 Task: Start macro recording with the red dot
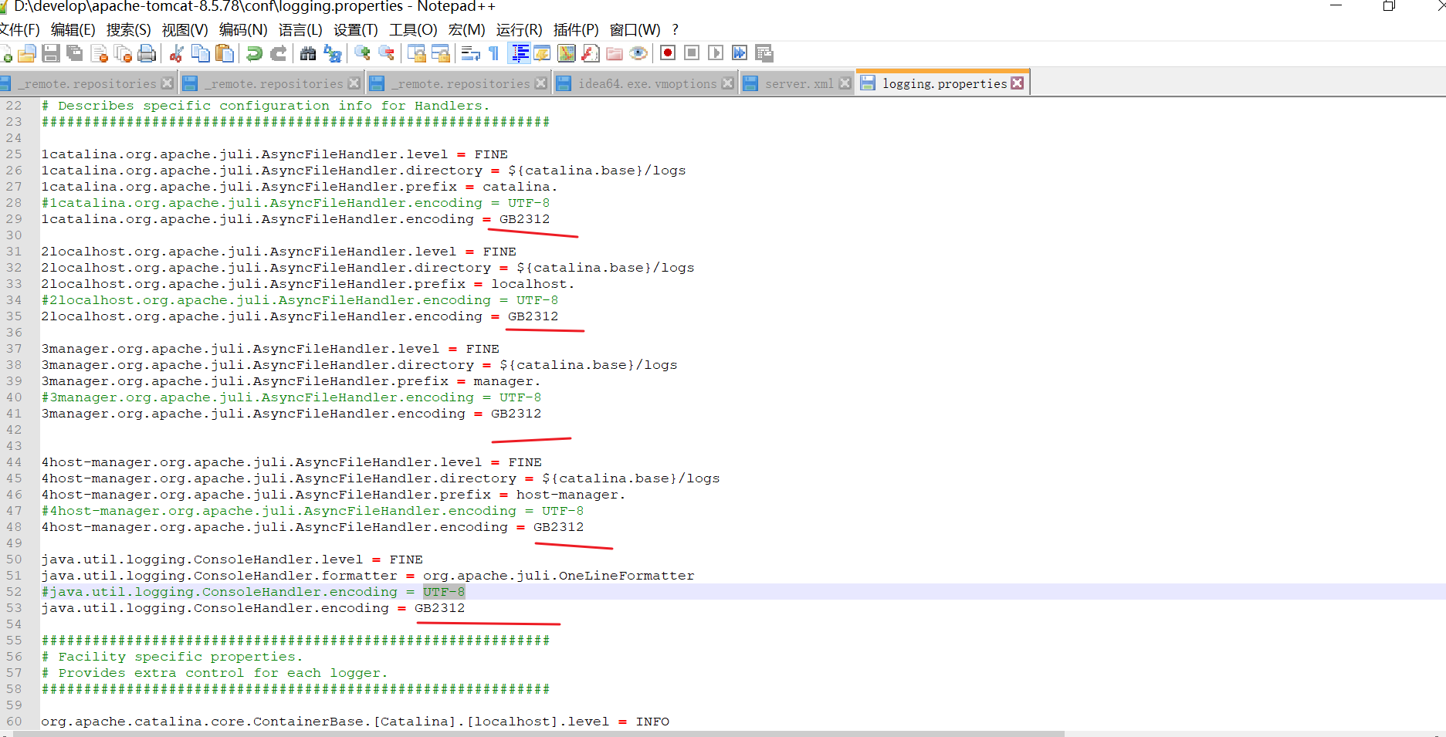coord(668,53)
